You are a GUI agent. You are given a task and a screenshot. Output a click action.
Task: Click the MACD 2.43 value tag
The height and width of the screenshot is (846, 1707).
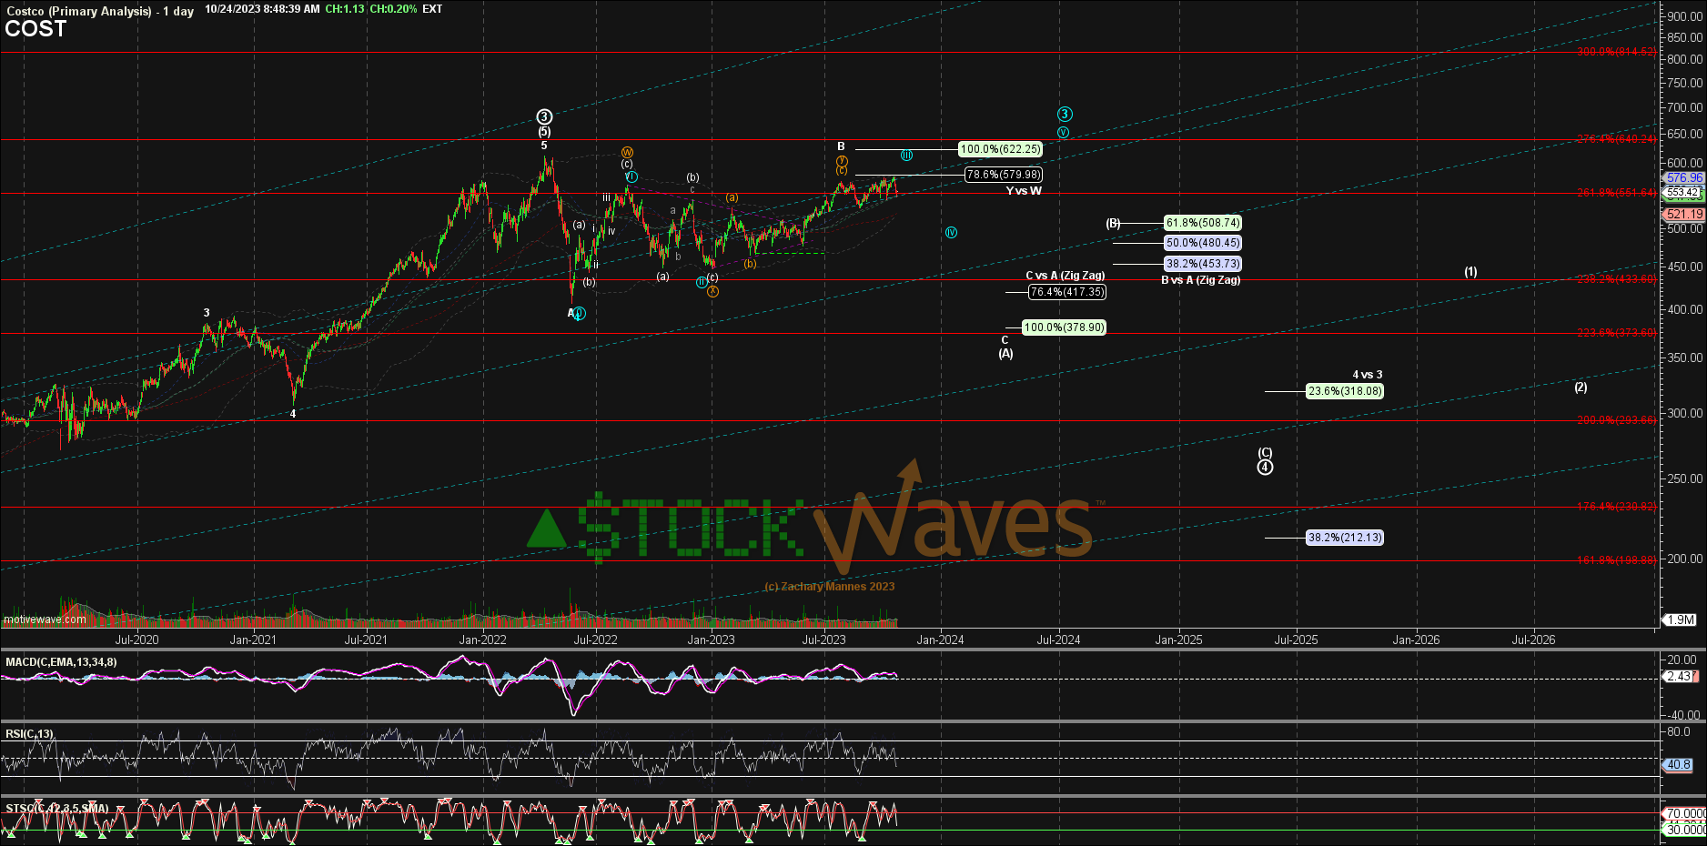point(1679,677)
